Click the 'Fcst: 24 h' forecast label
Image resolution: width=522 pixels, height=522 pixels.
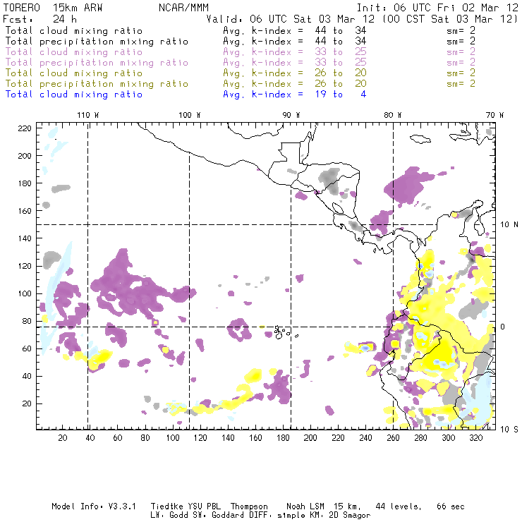40,19
